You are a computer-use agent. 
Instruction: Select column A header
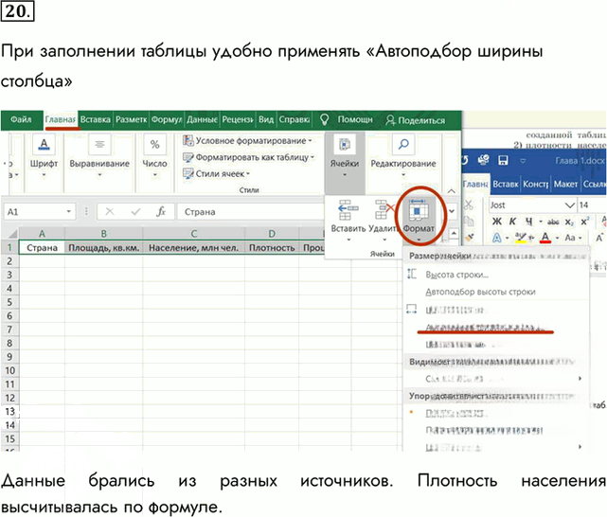[42, 234]
